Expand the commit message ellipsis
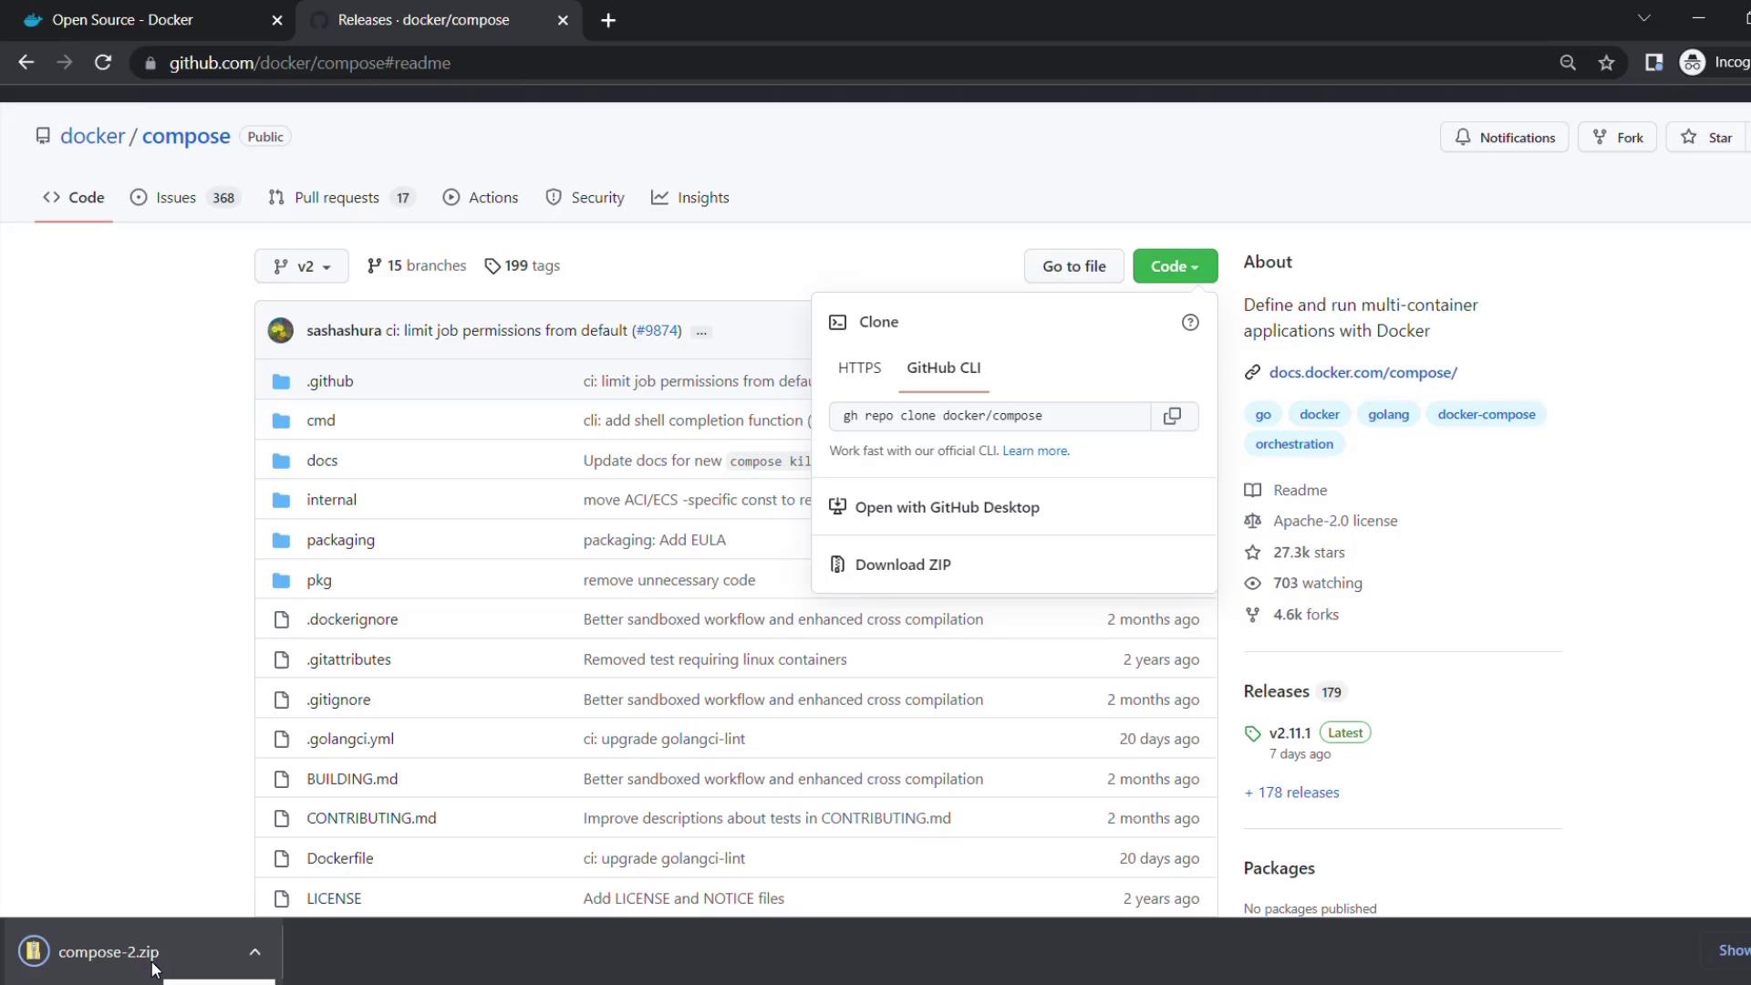 click(x=701, y=332)
